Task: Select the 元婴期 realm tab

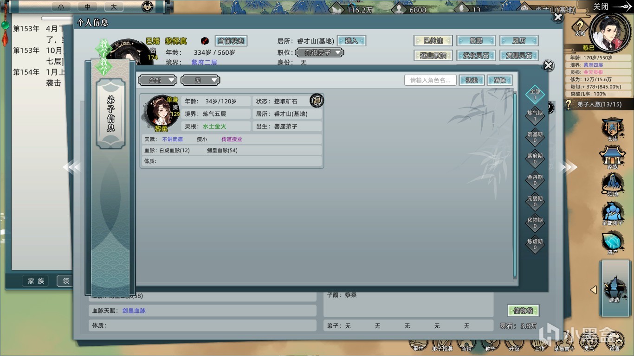Action: 535,202
